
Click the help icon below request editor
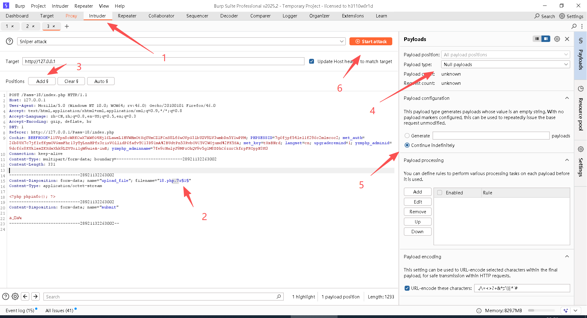coord(6,296)
